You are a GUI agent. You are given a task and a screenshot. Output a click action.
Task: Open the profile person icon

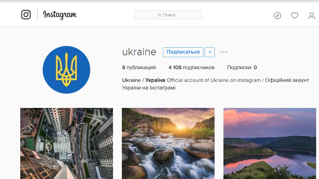pyautogui.click(x=312, y=16)
